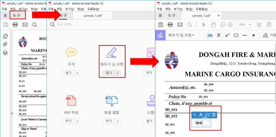Select the X crossmark tool

point(219,35)
